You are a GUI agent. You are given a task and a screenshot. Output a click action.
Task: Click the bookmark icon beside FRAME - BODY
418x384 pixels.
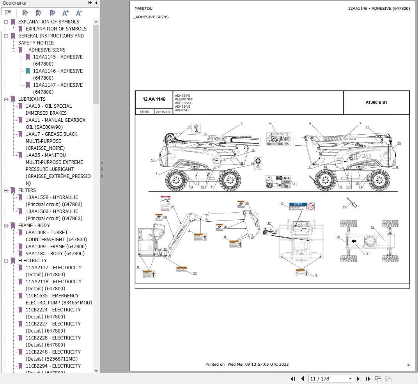pos(13,226)
